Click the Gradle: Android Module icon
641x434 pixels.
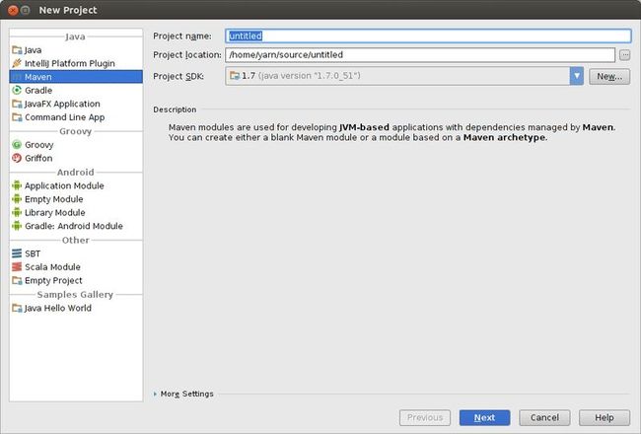17,226
